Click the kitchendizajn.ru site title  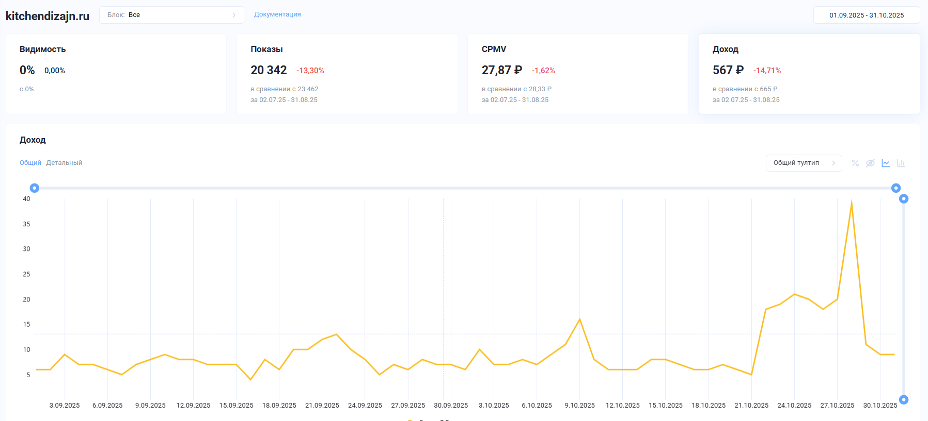click(x=48, y=16)
